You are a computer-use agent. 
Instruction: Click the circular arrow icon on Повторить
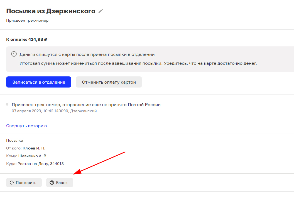pyautogui.click(x=12, y=183)
